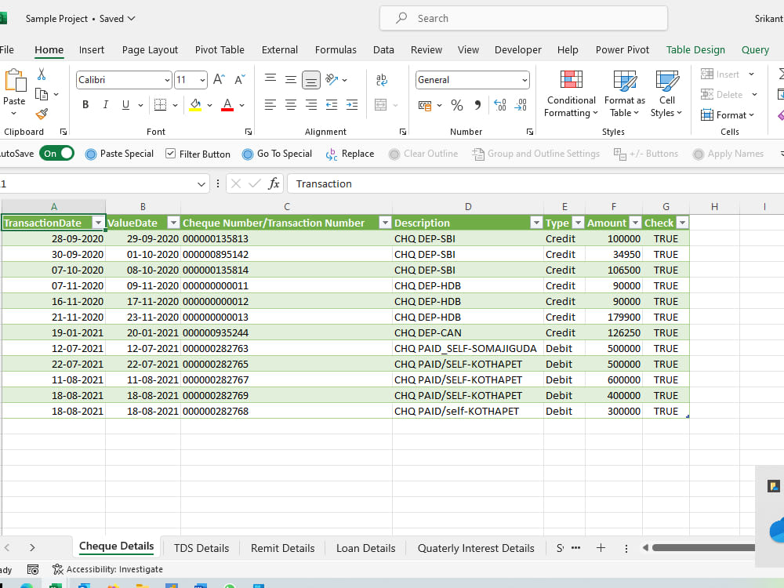784x588 pixels.
Task: Select the Increase Indent icon
Action: (350, 104)
